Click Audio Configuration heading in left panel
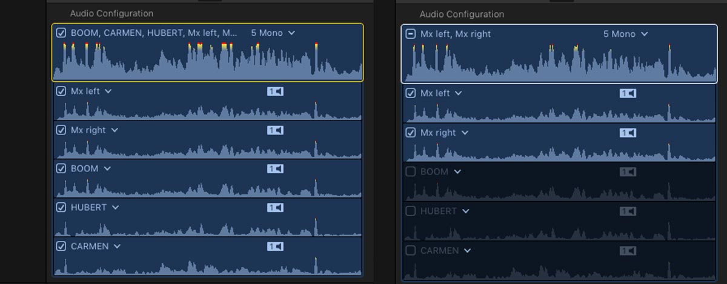 tap(111, 13)
